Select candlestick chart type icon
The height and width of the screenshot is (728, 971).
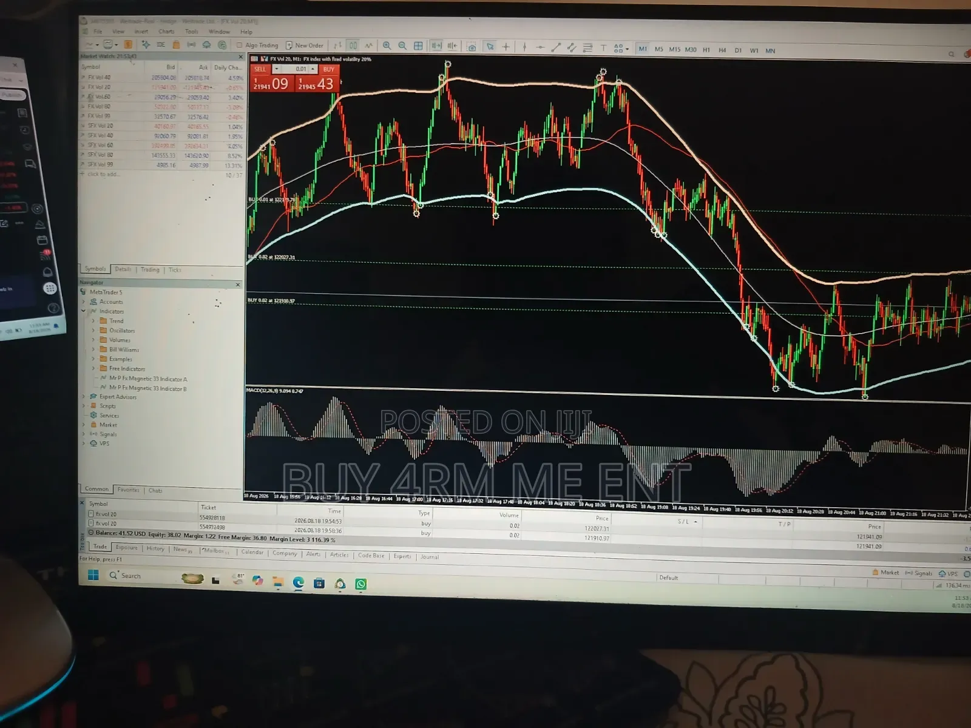[x=353, y=45]
